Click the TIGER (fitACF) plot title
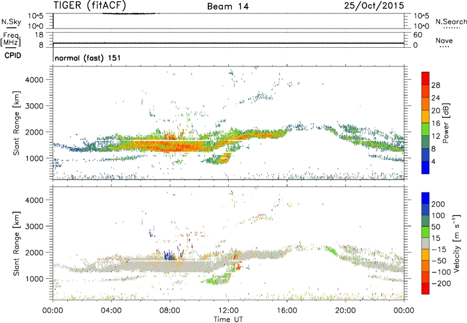The image size is (467, 323). click(x=90, y=5)
